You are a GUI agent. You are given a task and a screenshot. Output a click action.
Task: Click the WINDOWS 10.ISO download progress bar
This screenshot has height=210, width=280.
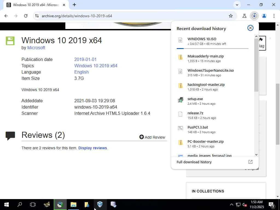[212, 48]
